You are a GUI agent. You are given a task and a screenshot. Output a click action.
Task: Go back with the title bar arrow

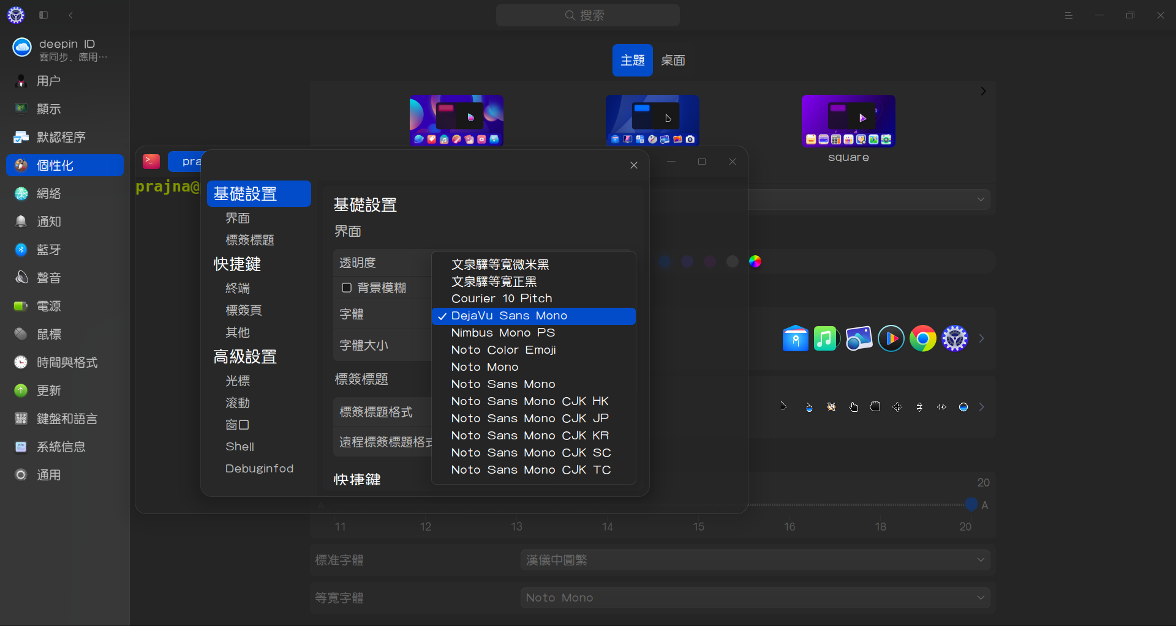pos(71,15)
